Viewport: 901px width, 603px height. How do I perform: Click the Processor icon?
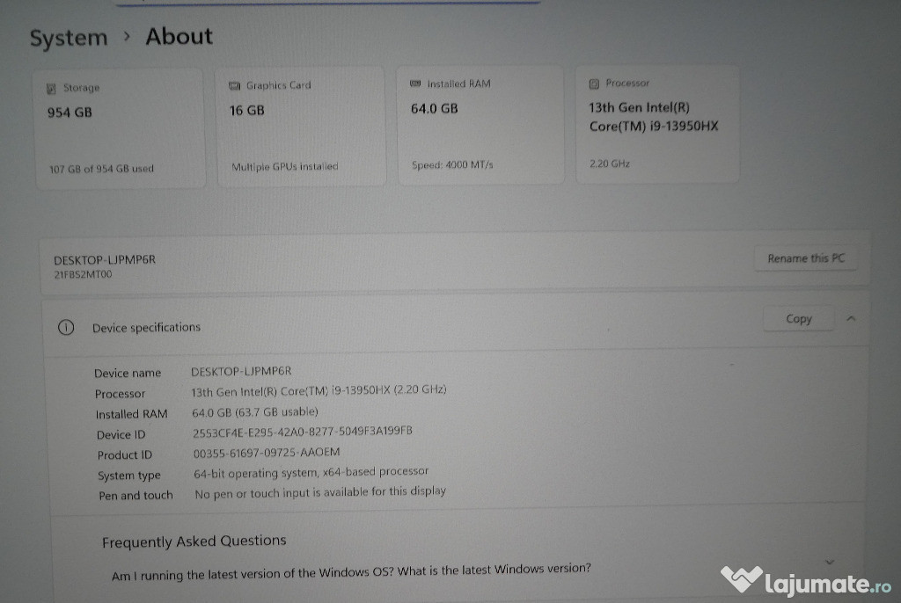(594, 84)
